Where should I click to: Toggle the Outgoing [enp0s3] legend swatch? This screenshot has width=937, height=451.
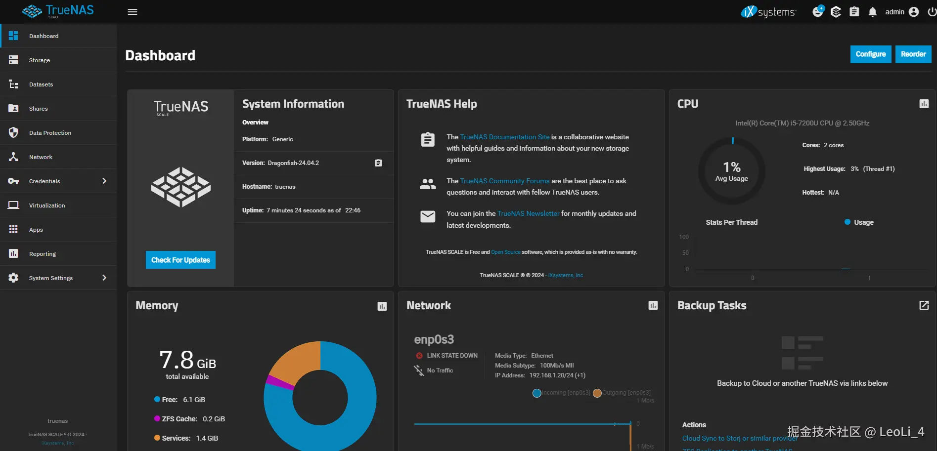[597, 393]
